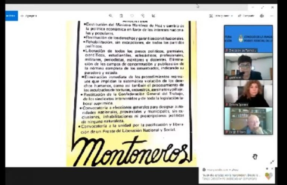Rotate the image using rotate icon
287x185 pixels.
[143, 16]
